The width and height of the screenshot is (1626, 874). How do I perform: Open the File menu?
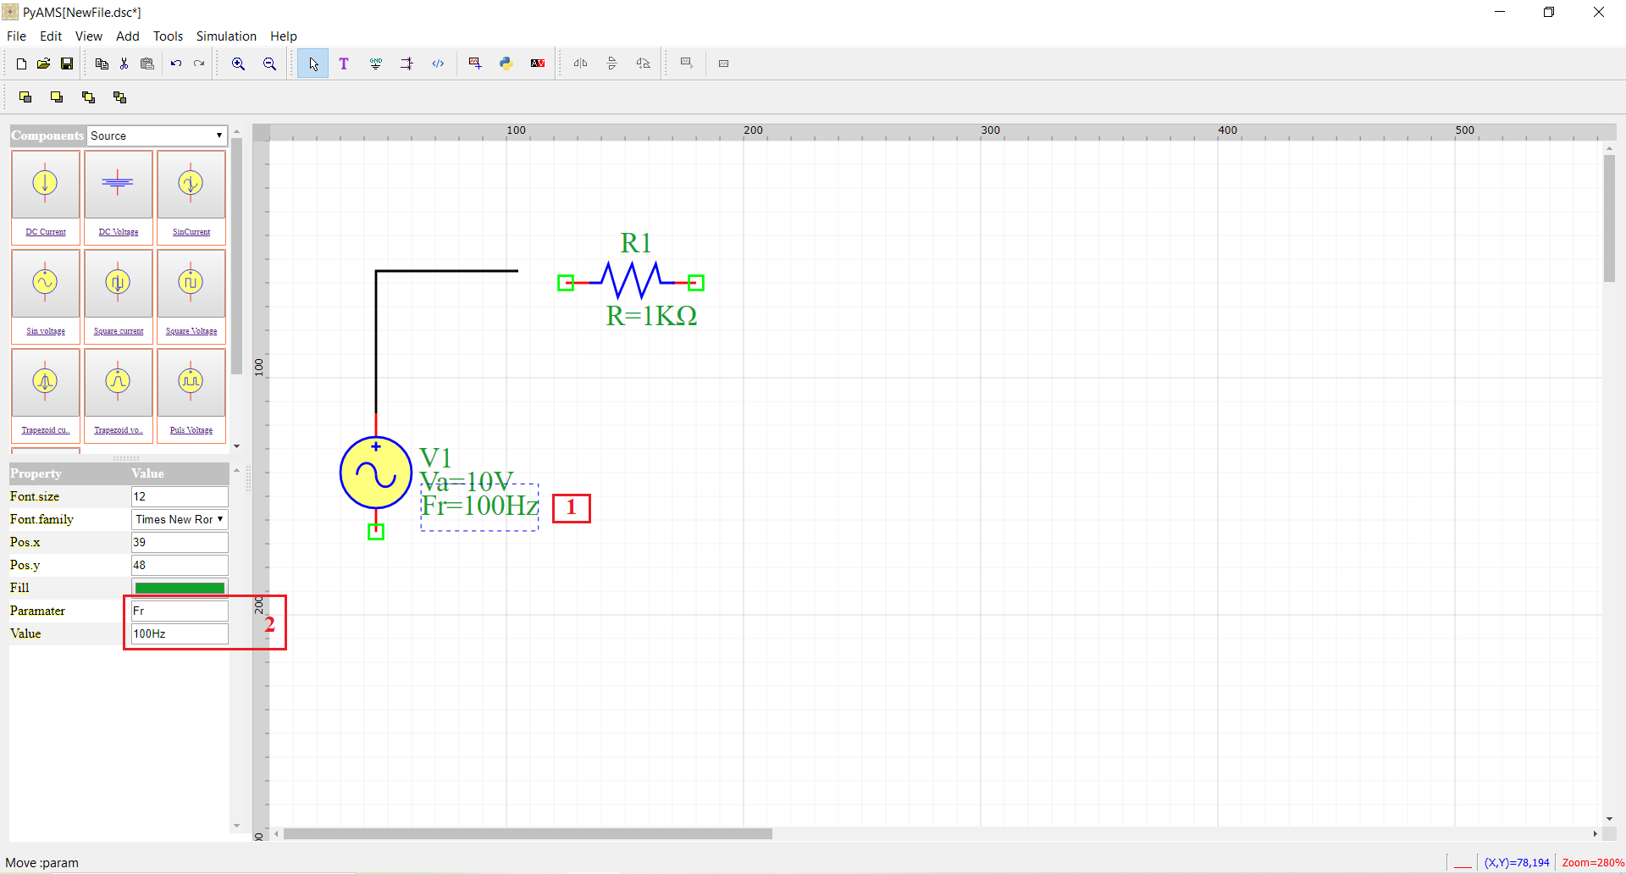click(x=16, y=36)
